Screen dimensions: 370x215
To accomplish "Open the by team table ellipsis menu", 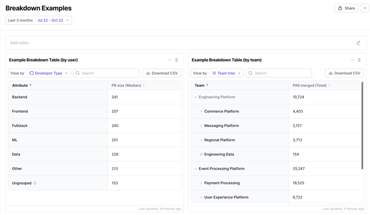I will click(x=352, y=60).
